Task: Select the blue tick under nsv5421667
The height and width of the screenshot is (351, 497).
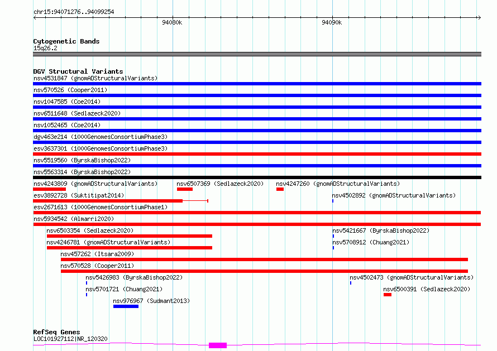Action: (333, 236)
